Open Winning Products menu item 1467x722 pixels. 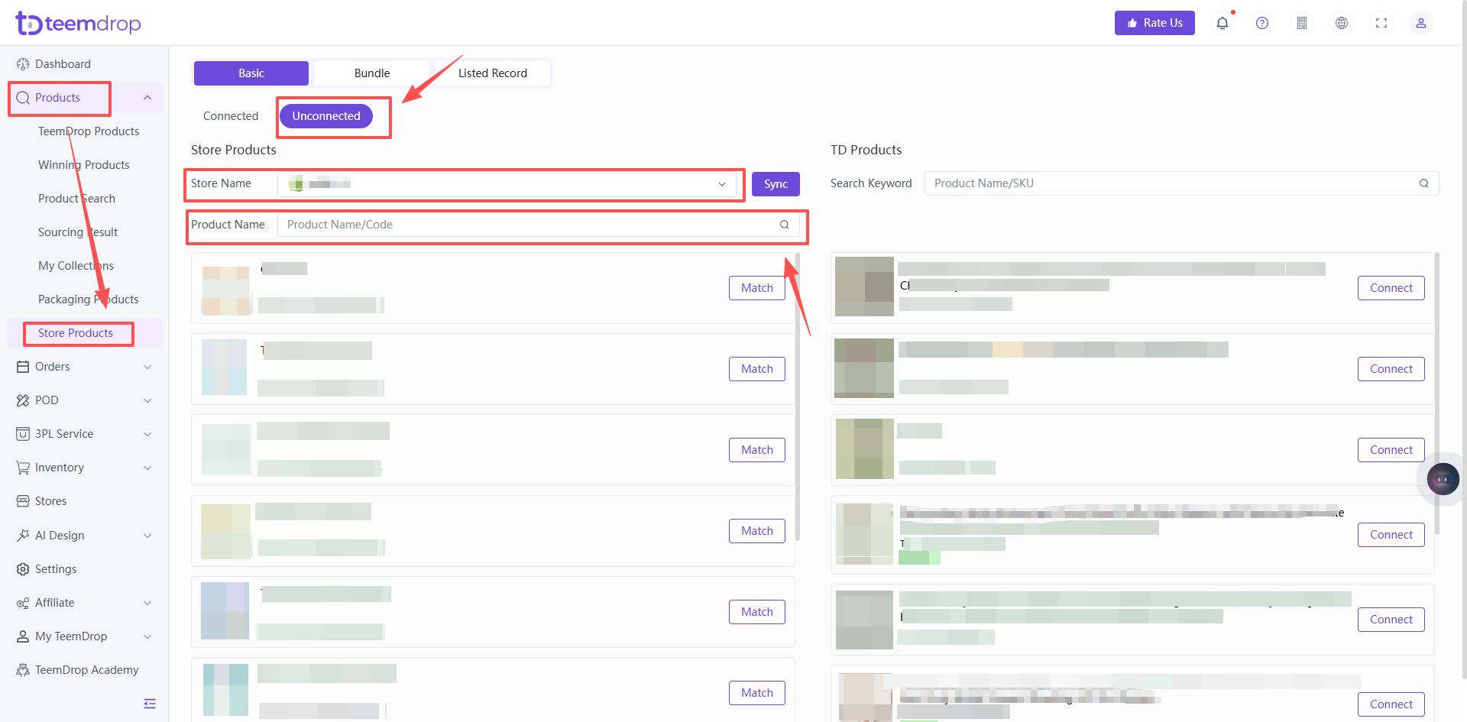coord(84,165)
